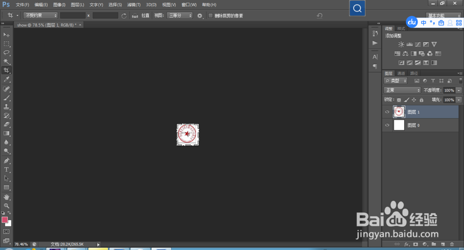Select the Hand tool
464x250 pixels.
click(x=6, y=197)
